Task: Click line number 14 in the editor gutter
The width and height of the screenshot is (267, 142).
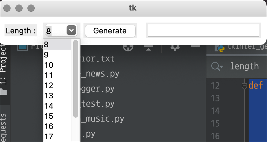Action: click(215, 111)
